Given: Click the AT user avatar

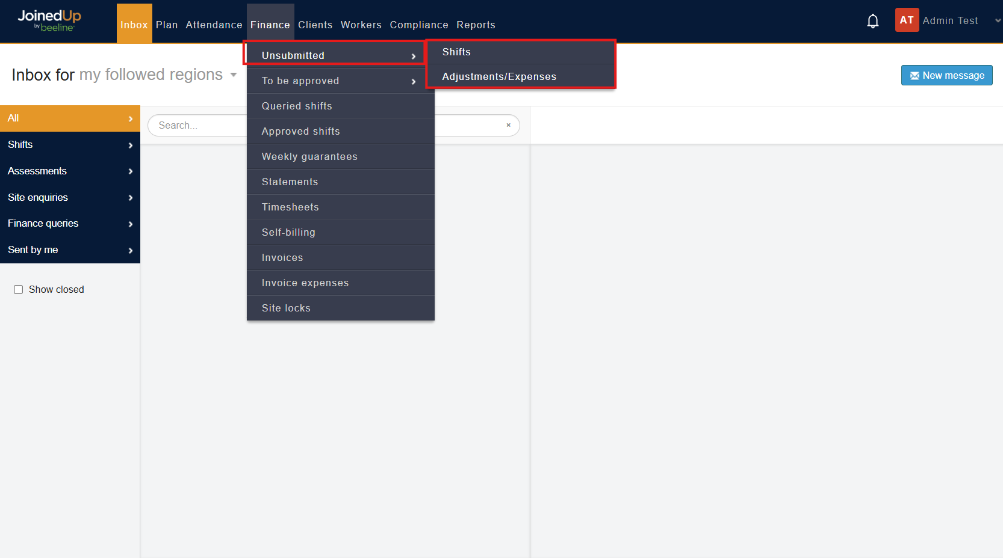Looking at the screenshot, I should [907, 20].
